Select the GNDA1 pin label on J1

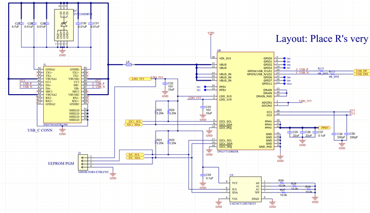(50, 69)
